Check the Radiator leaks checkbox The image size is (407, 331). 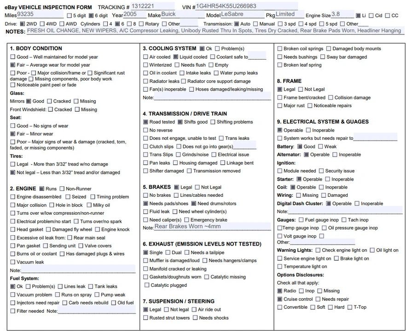[x=145, y=81]
